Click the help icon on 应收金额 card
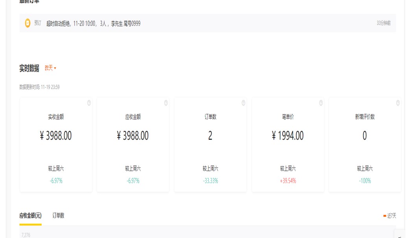This screenshot has height=238, width=410. point(166,103)
